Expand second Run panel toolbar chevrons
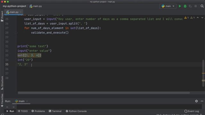The width and height of the screenshot is (205, 115). click(13, 107)
